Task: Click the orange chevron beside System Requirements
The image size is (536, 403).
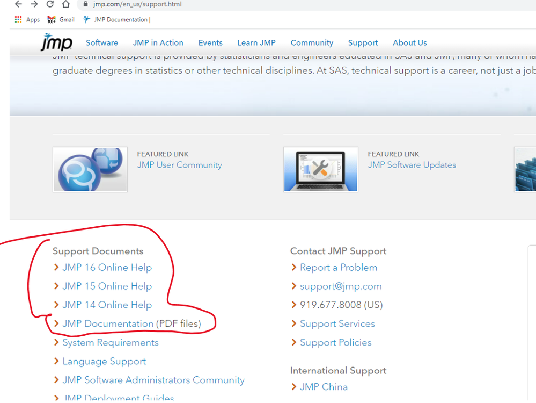Action: pyautogui.click(x=56, y=342)
